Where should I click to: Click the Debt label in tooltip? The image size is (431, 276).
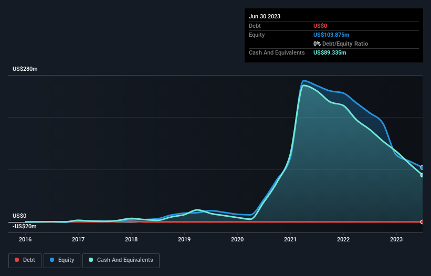pos(255,26)
